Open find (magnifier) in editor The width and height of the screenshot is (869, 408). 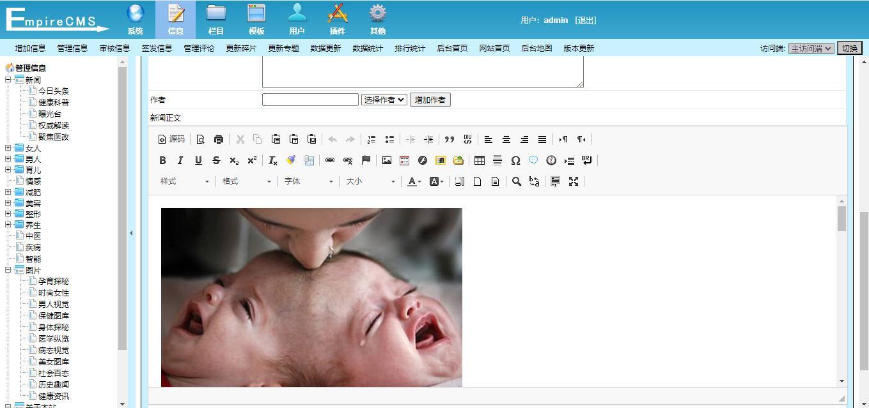point(517,181)
